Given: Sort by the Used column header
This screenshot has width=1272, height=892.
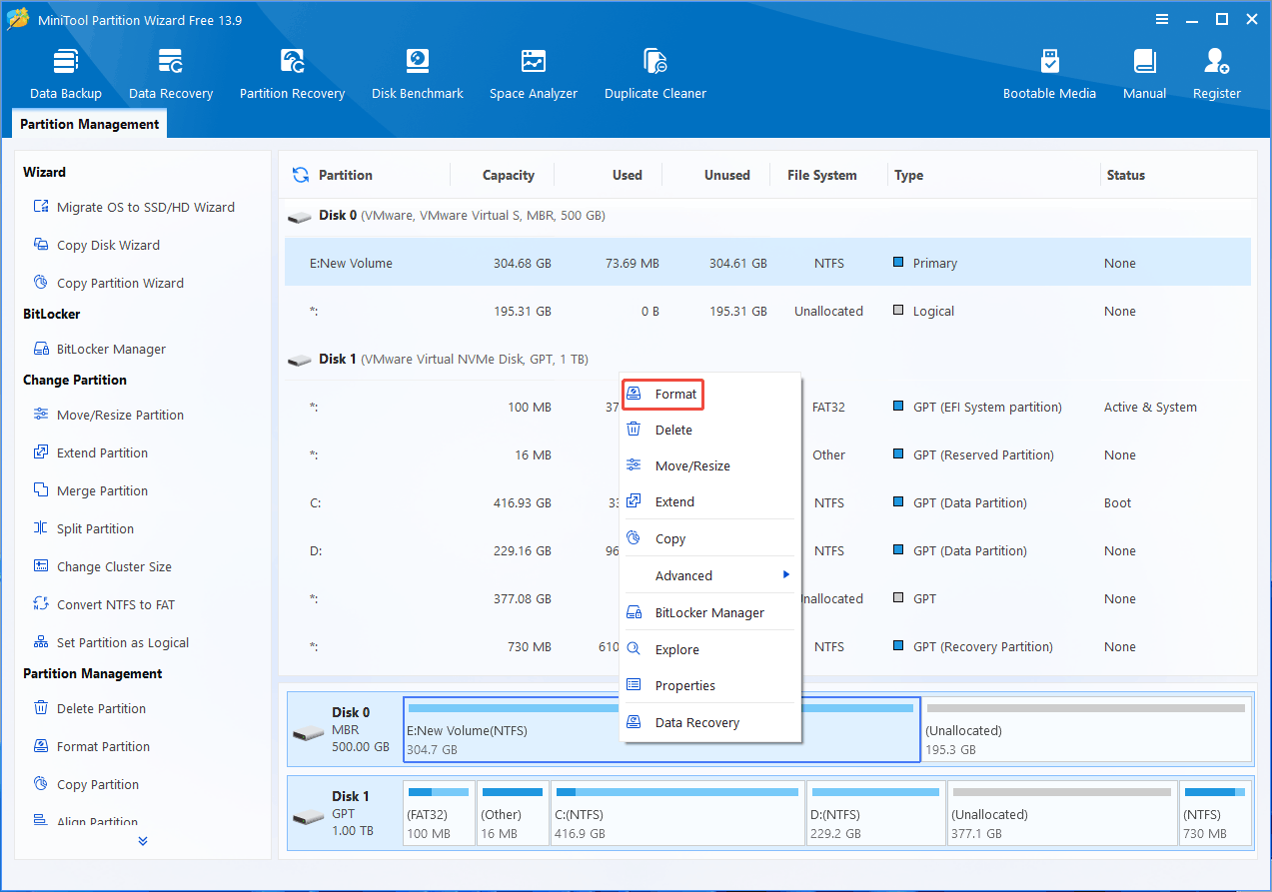Looking at the screenshot, I should click(x=628, y=175).
